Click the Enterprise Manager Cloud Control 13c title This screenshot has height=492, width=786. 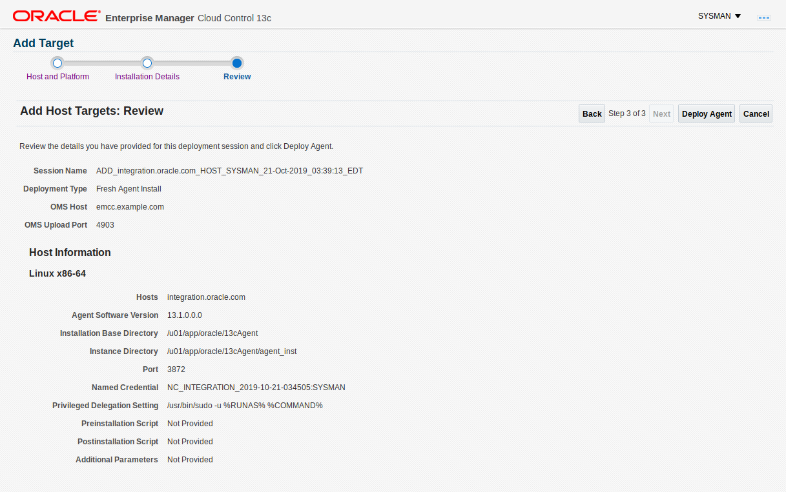coord(188,18)
